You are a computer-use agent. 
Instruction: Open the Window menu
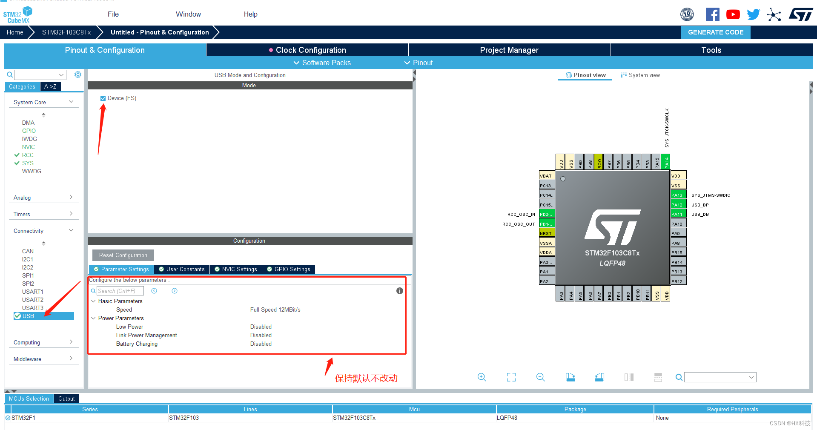click(x=188, y=14)
